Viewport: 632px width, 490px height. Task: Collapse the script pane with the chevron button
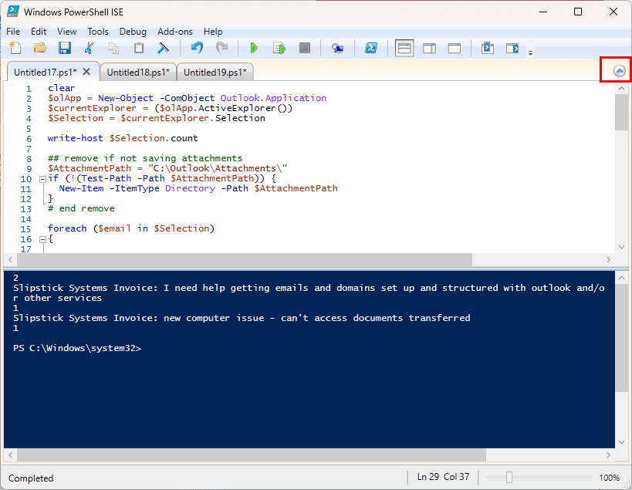pyautogui.click(x=620, y=71)
